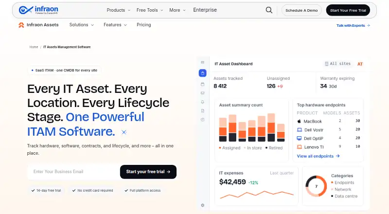
Task: Open the Talk with Experts link
Action: pyautogui.click(x=353, y=25)
